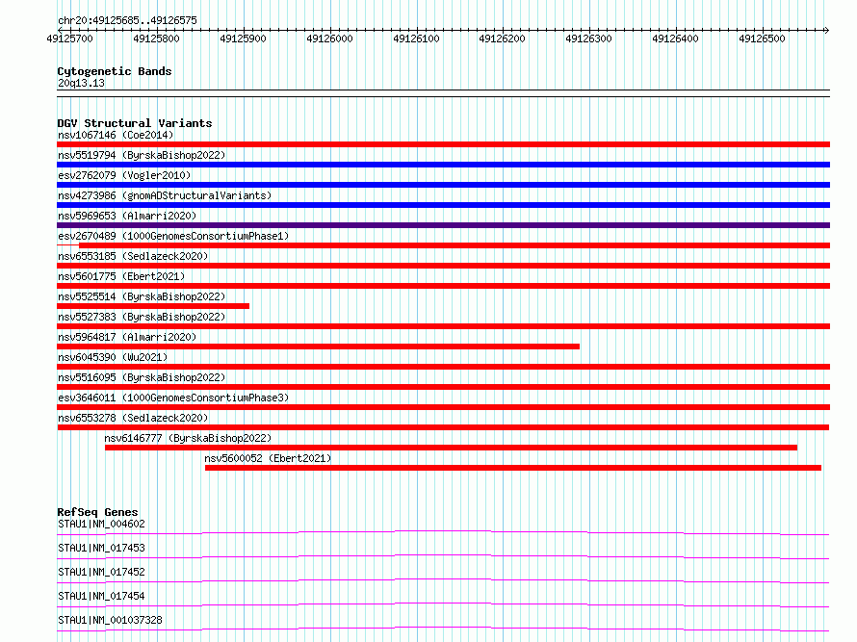Click ruler position 49126300

tap(588, 39)
